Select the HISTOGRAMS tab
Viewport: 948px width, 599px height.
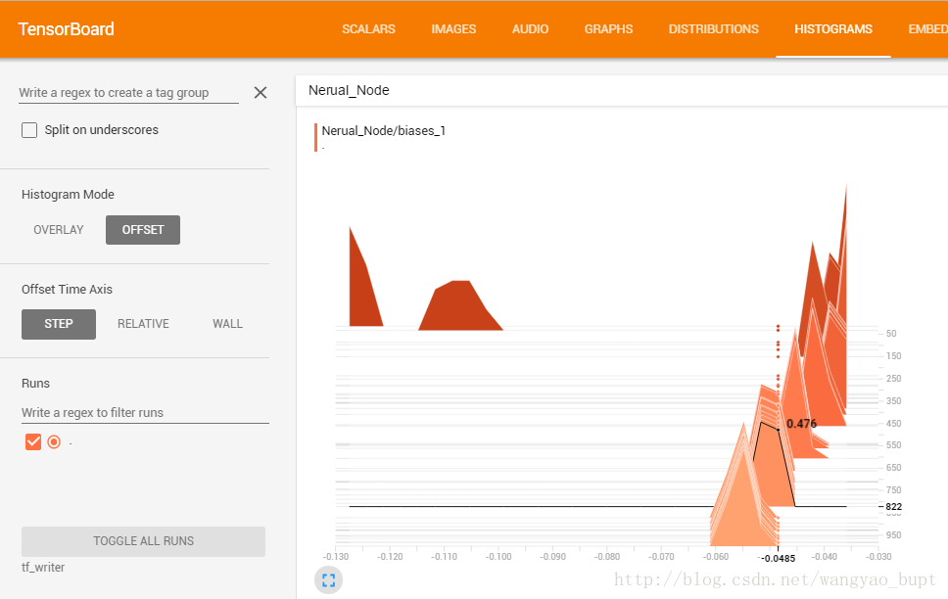point(833,29)
